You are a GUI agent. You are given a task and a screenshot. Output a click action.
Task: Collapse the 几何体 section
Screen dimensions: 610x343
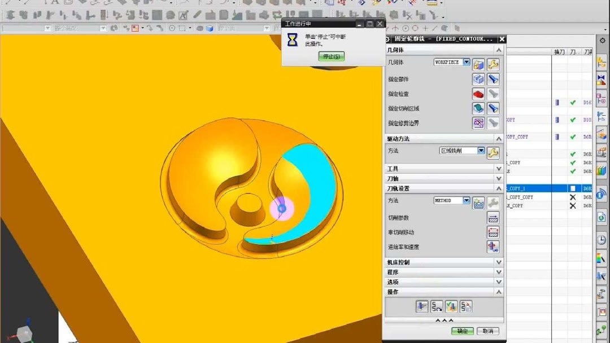tap(498, 50)
